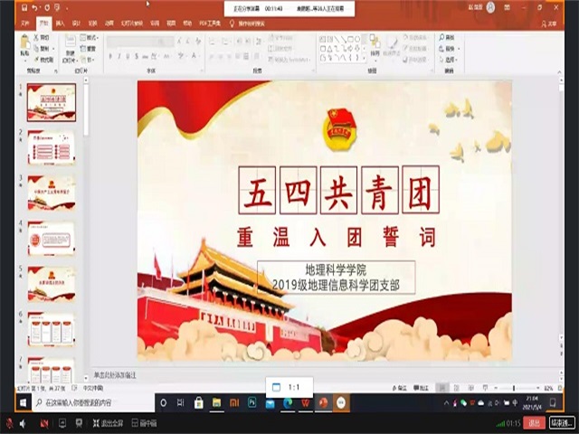Screen dimensions: 579x434
Task: Click the New Slide icon
Action: pos(71,42)
